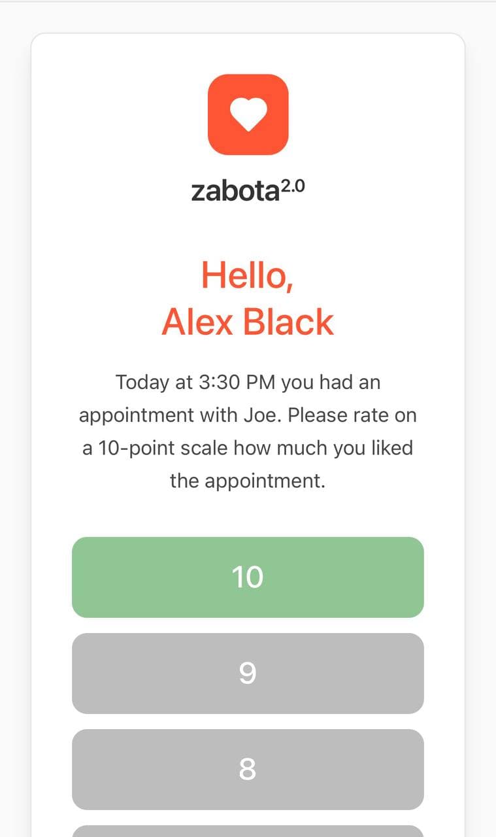
Task: Select rating 9
Action: pyautogui.click(x=248, y=674)
